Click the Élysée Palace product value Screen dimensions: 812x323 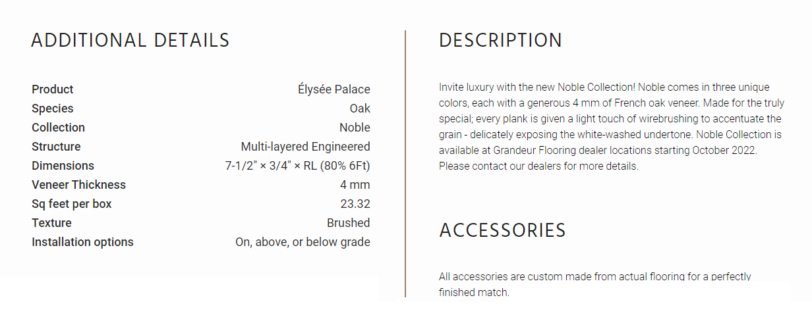(334, 89)
